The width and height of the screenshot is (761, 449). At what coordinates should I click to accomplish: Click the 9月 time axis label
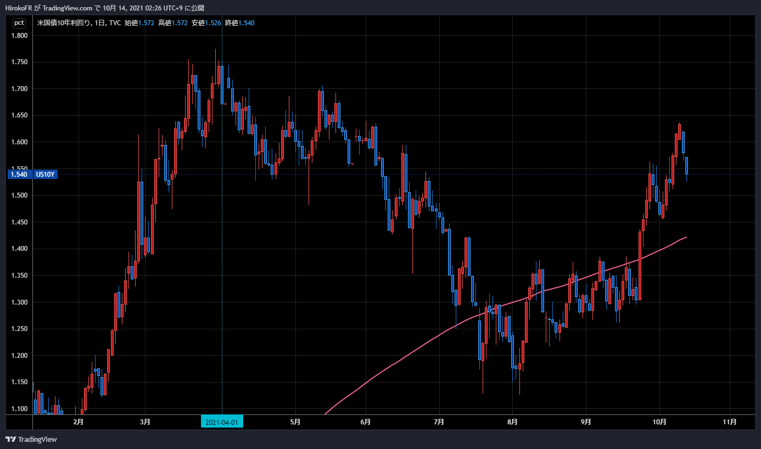pyautogui.click(x=586, y=422)
